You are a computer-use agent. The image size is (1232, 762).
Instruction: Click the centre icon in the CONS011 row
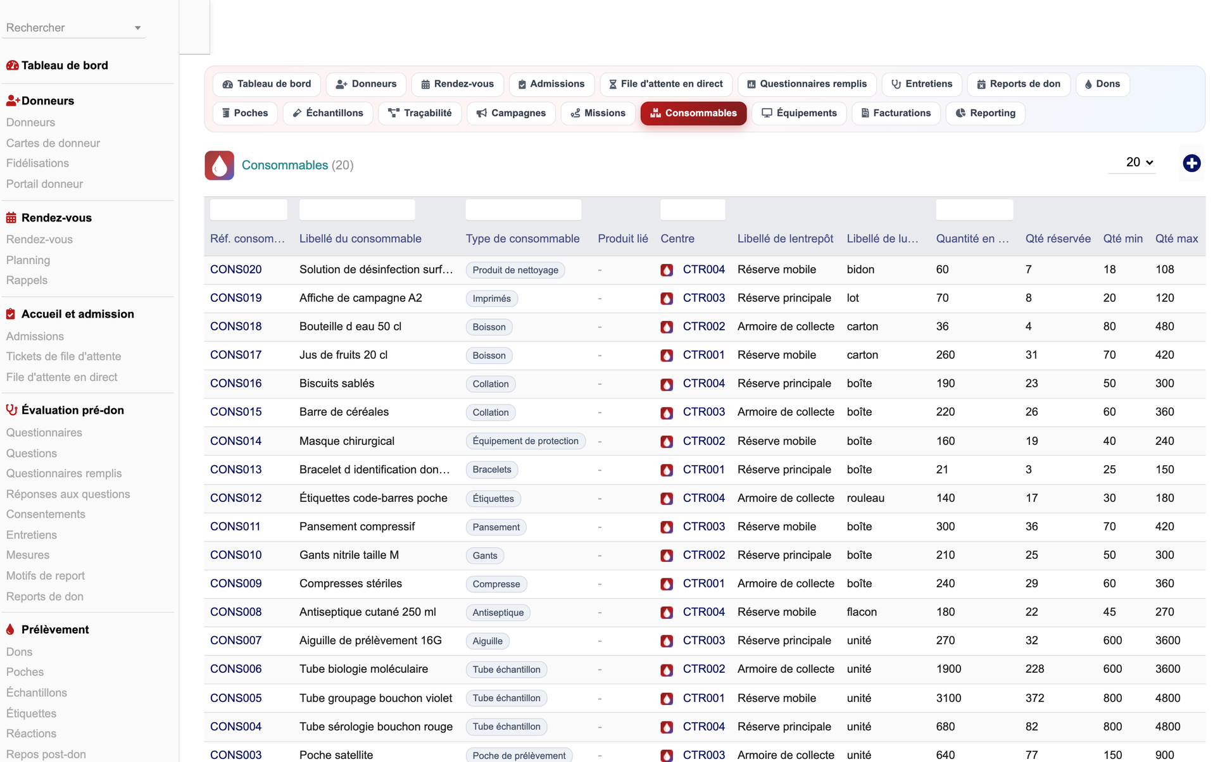[x=667, y=527]
